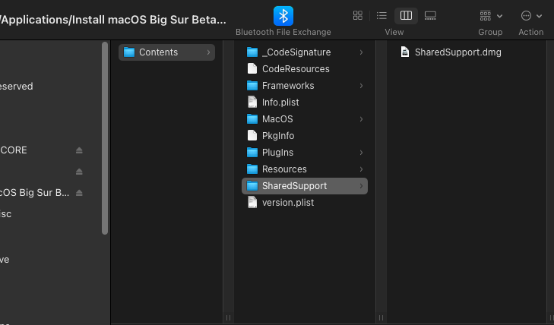The width and height of the screenshot is (554, 325).
Task: Eject the CORE volume in sidebar
Action: (79, 150)
